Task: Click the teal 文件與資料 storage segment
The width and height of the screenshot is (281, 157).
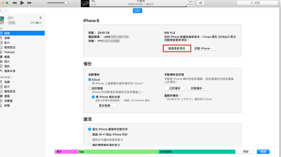Action: click(197, 152)
